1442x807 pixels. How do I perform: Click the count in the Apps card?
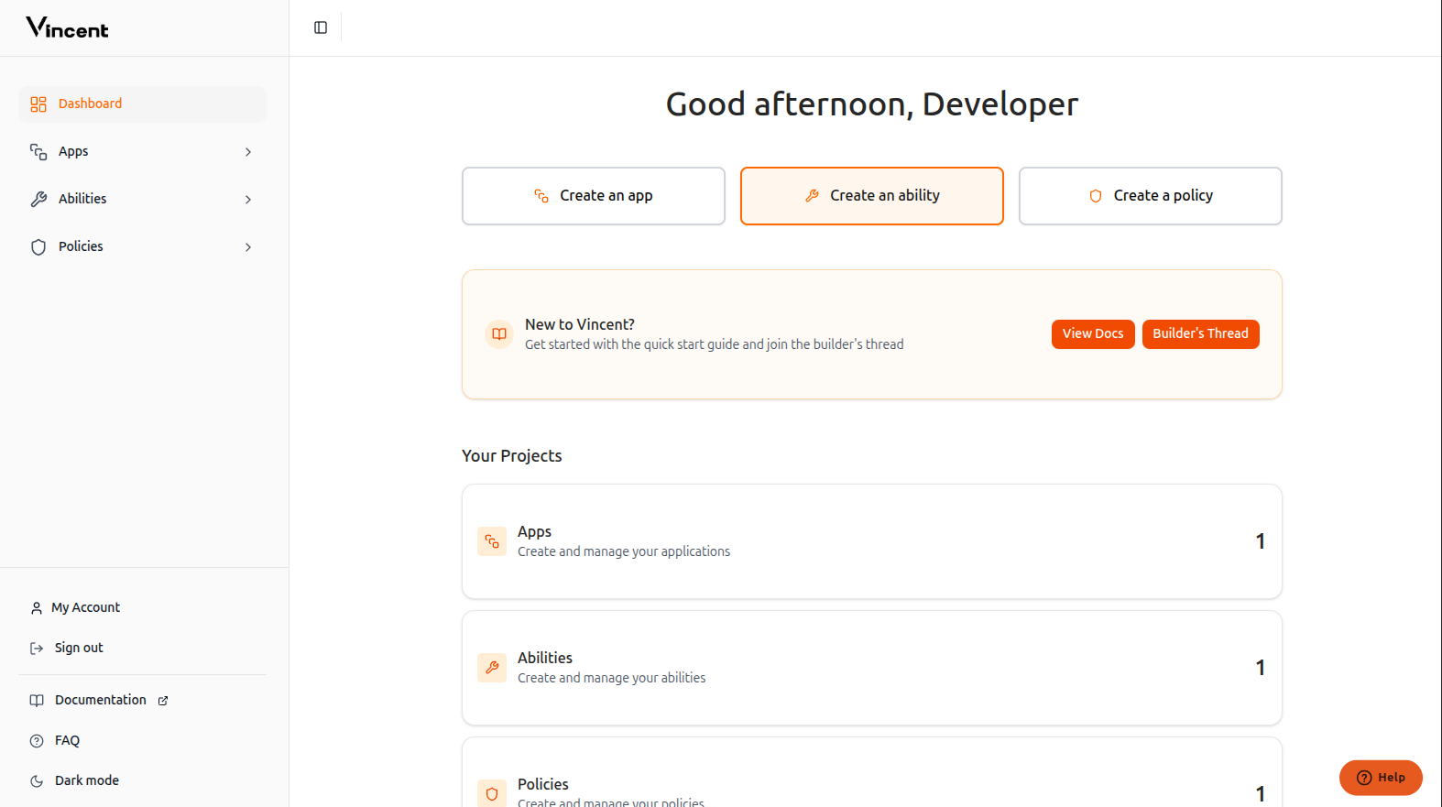tap(1261, 541)
